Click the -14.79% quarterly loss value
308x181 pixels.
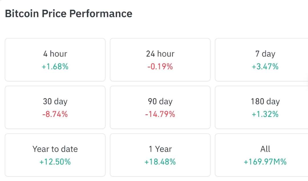click(160, 114)
